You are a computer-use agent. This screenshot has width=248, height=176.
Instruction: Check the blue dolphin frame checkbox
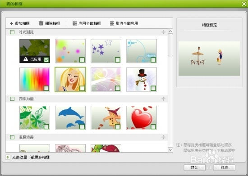[x=82, y=126]
